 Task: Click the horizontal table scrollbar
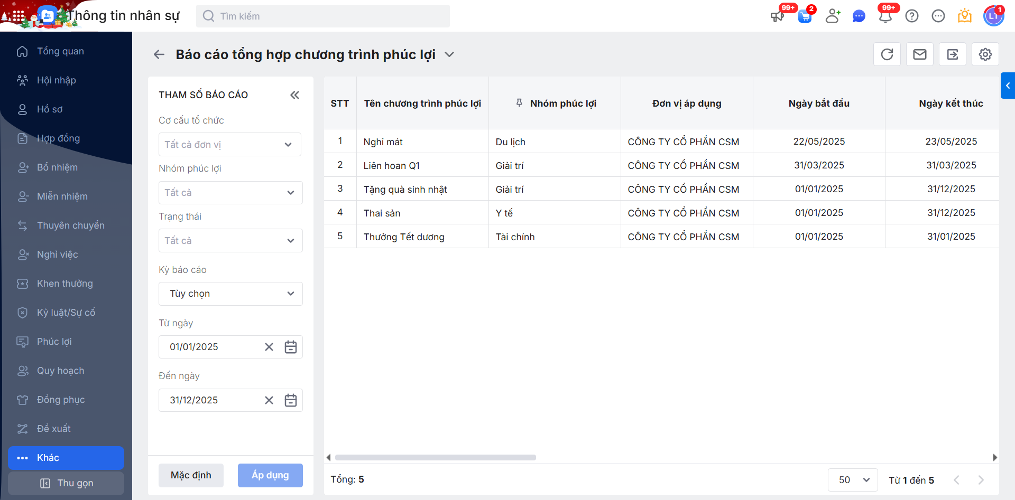[436, 457]
